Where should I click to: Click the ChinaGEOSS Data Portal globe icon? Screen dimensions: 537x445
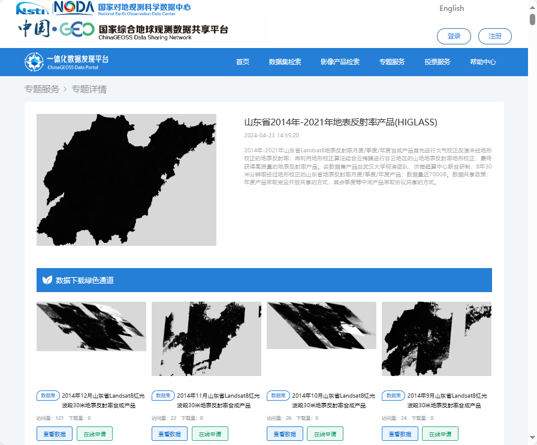click(34, 62)
